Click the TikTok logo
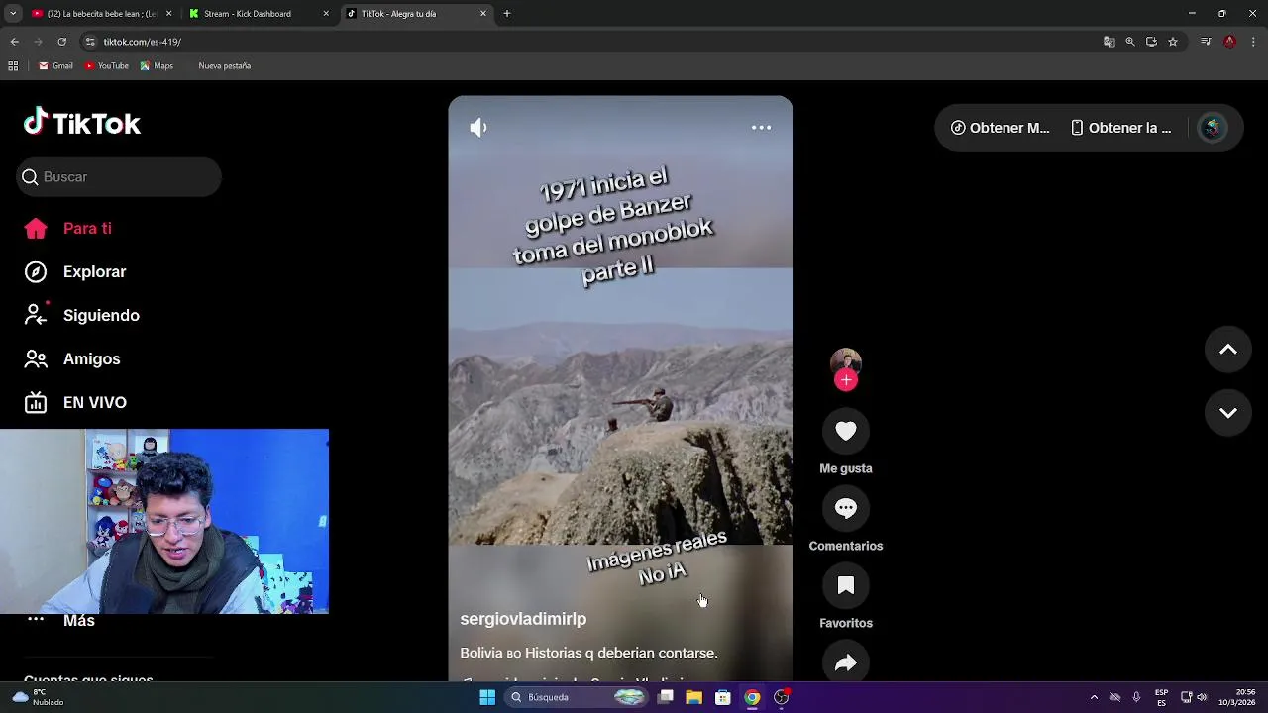Screen dimensions: 1268x713 pyautogui.click(x=82, y=123)
